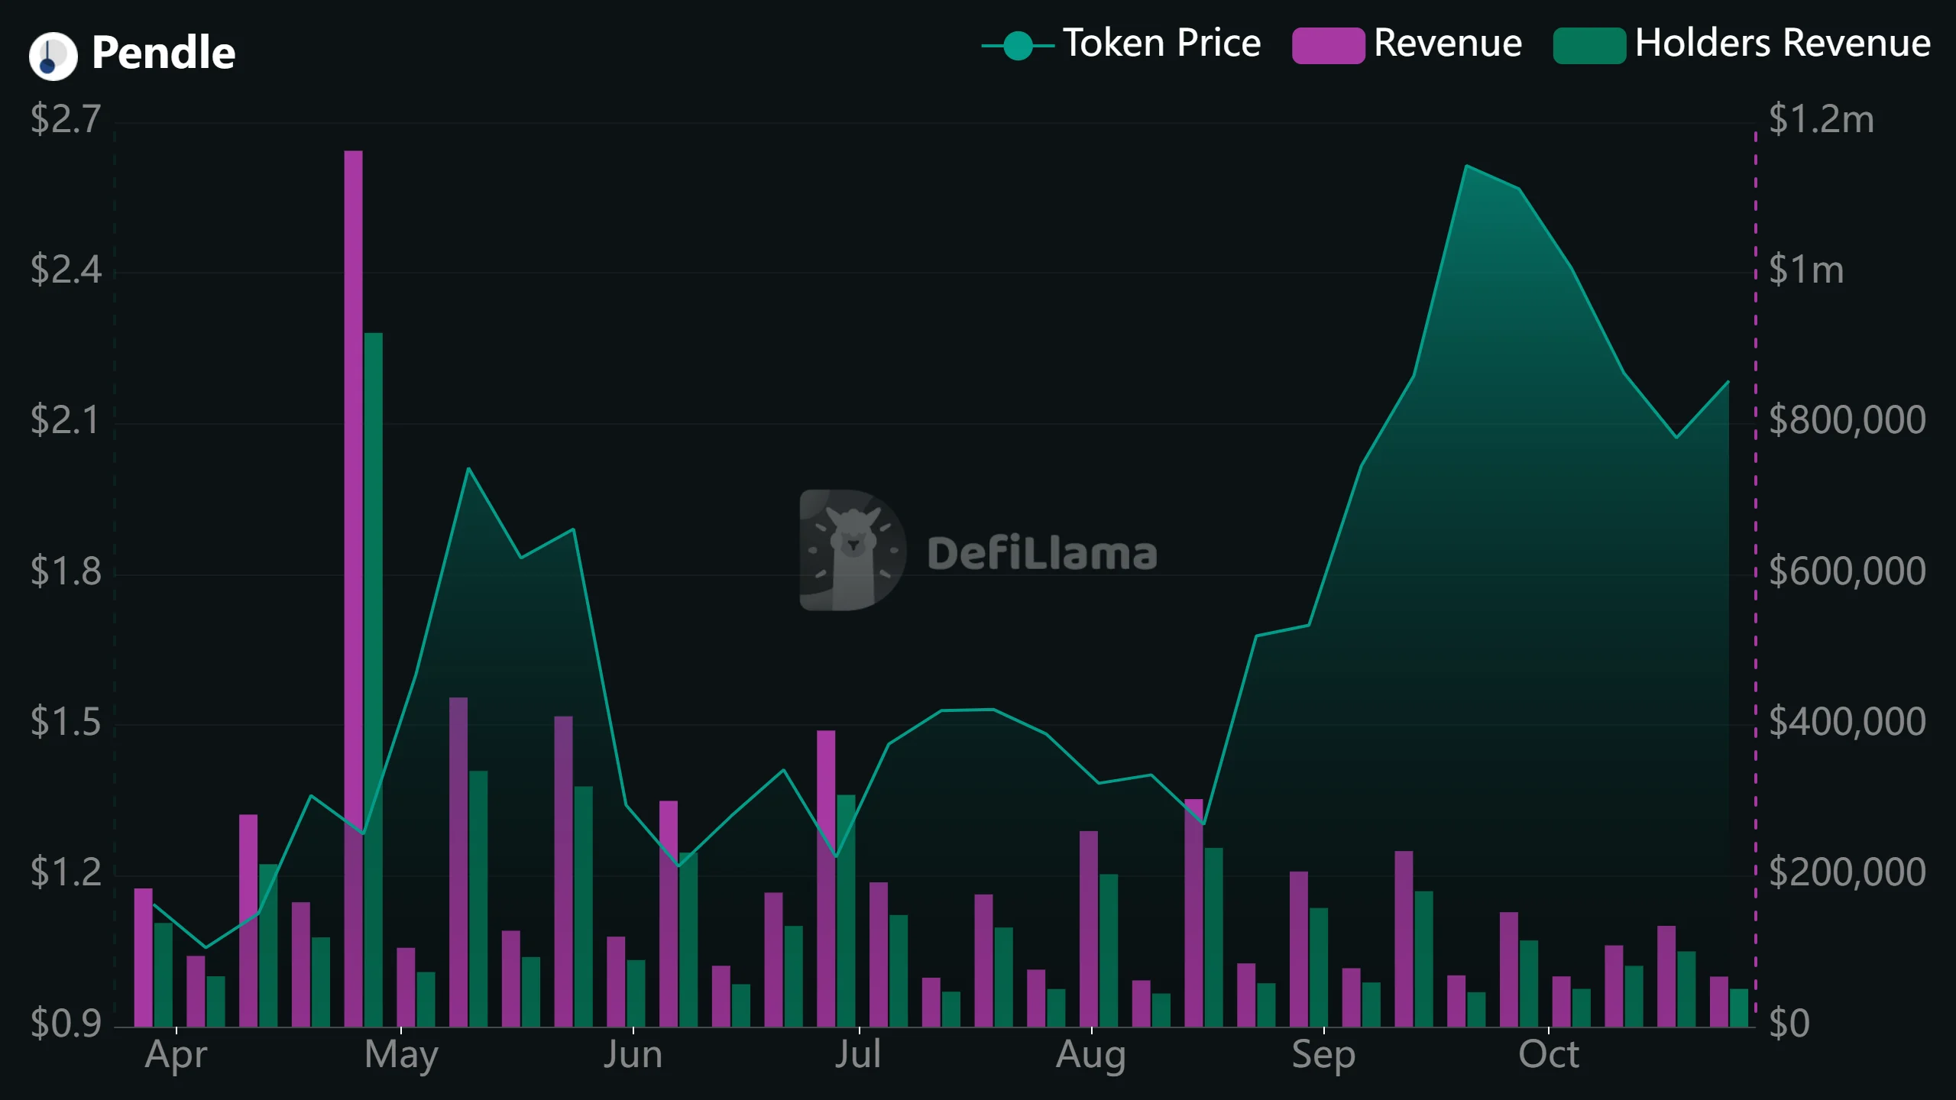Click the Aug x-axis label
This screenshot has width=1956, height=1100.
(x=1091, y=1056)
